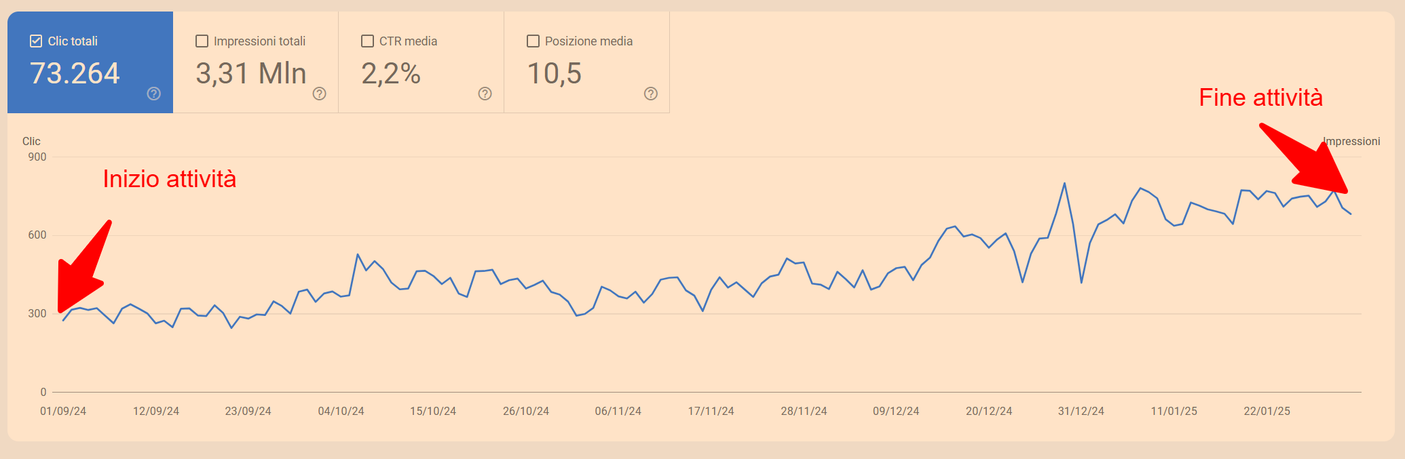This screenshot has height=459, width=1405.
Task: Select the 3,31 Mln impressions value
Action: coord(251,73)
